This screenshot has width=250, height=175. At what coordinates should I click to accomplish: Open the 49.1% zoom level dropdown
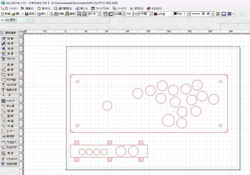(99, 14)
